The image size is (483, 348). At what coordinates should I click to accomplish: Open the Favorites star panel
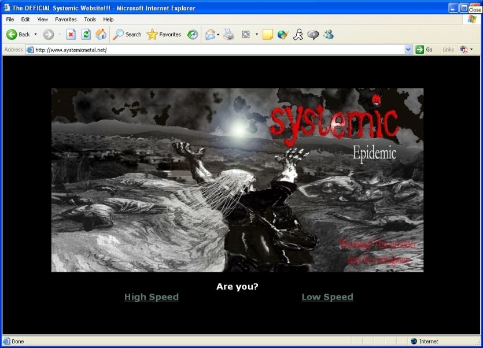[x=164, y=35]
